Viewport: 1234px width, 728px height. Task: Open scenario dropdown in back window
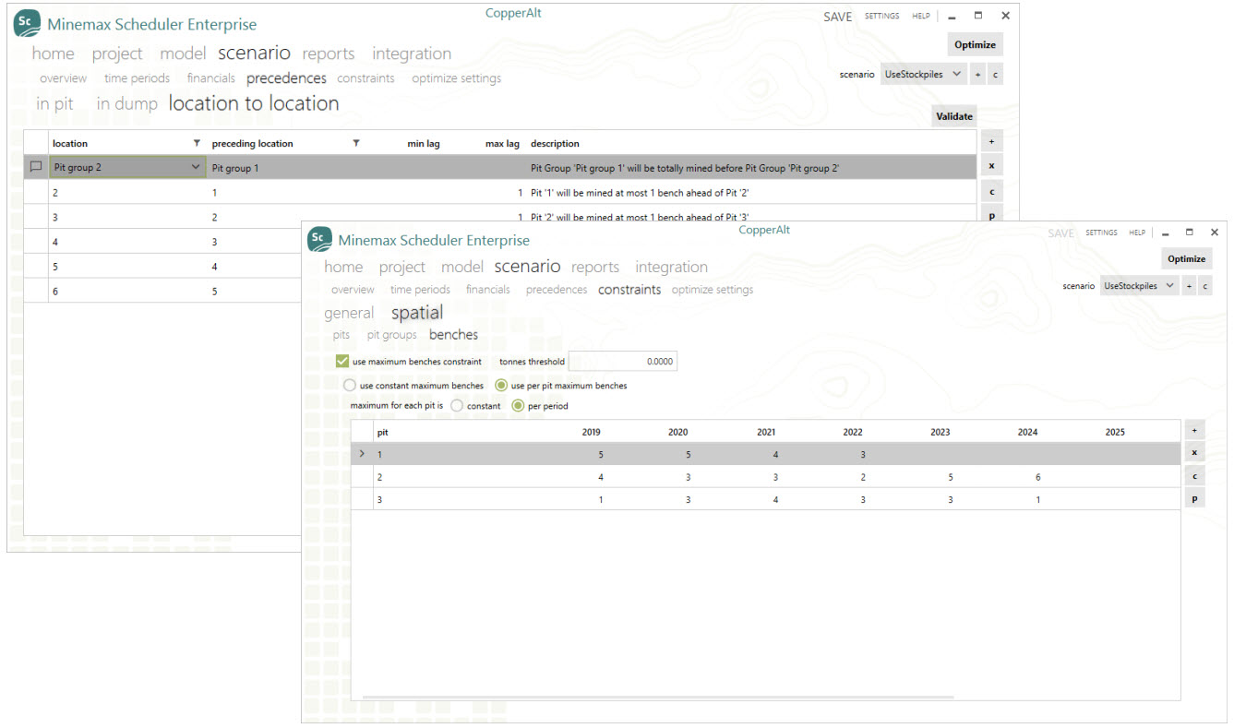923,75
